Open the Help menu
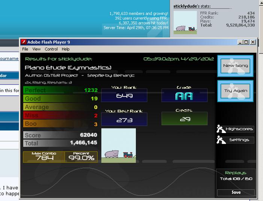Screen dimensions: 263x201 click(x=66, y=49)
